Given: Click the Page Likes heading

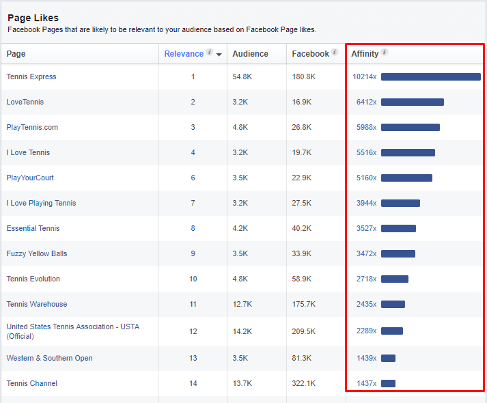Looking at the screenshot, I should tap(33, 18).
